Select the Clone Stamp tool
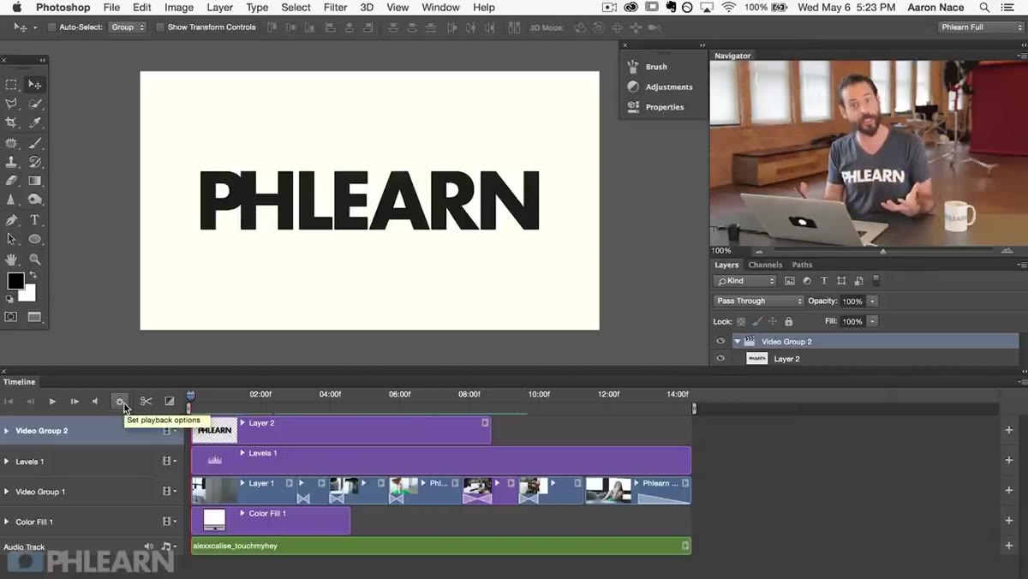This screenshot has width=1028, height=579. [11, 162]
